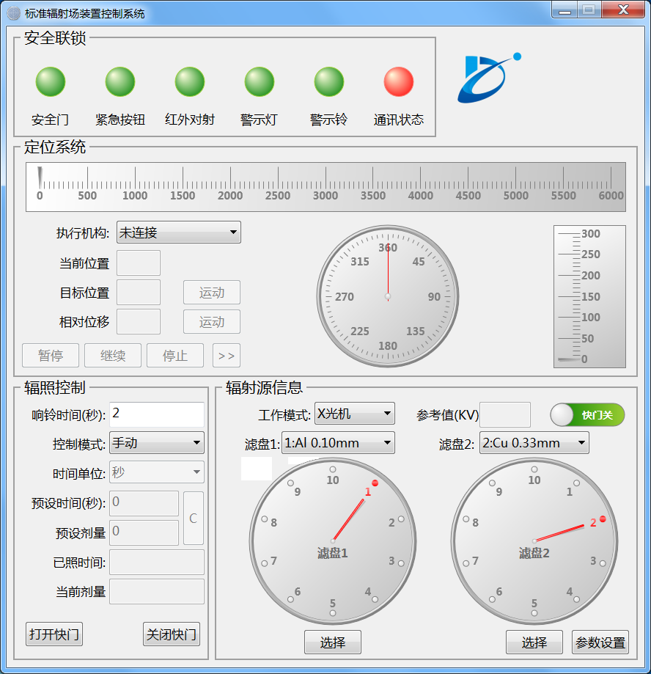Click the 暂停 button

51,356
